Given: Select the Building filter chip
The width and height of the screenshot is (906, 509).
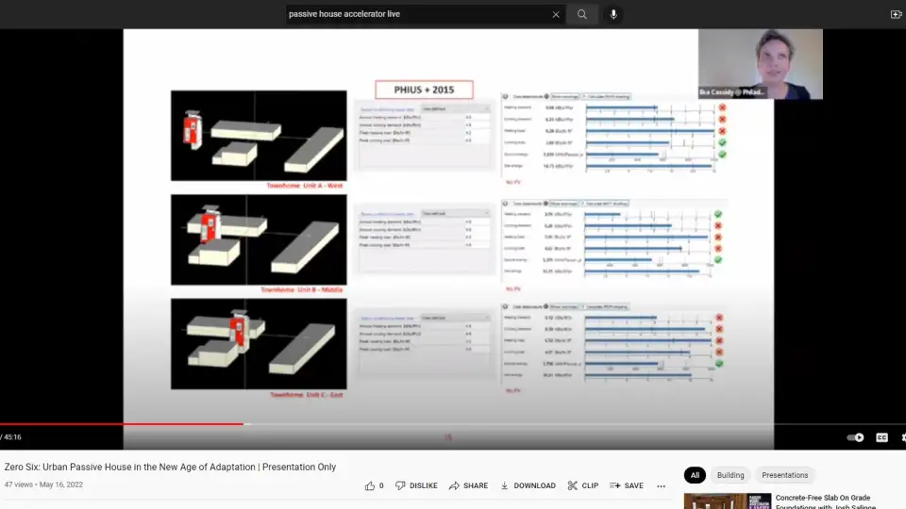Looking at the screenshot, I should click(x=730, y=475).
